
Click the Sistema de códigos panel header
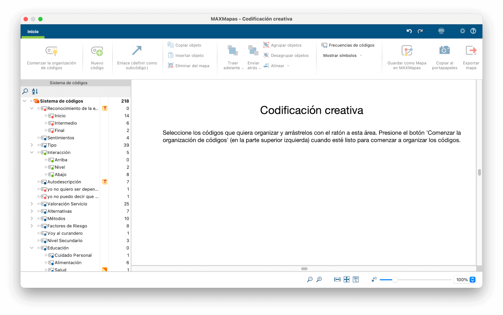click(76, 83)
